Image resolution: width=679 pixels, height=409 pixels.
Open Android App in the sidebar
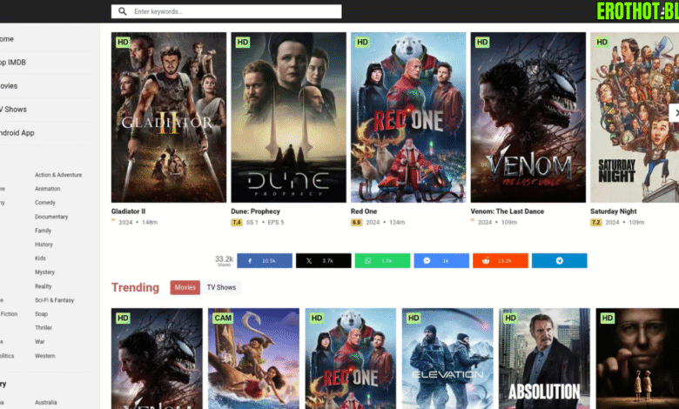click(17, 133)
